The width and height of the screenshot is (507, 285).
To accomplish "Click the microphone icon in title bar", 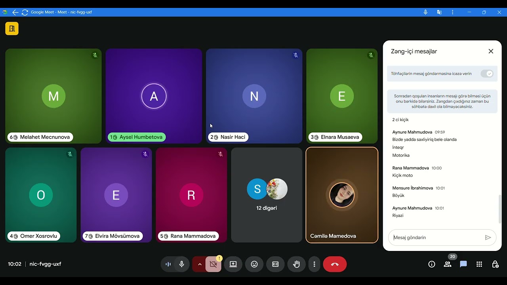I will point(425,12).
